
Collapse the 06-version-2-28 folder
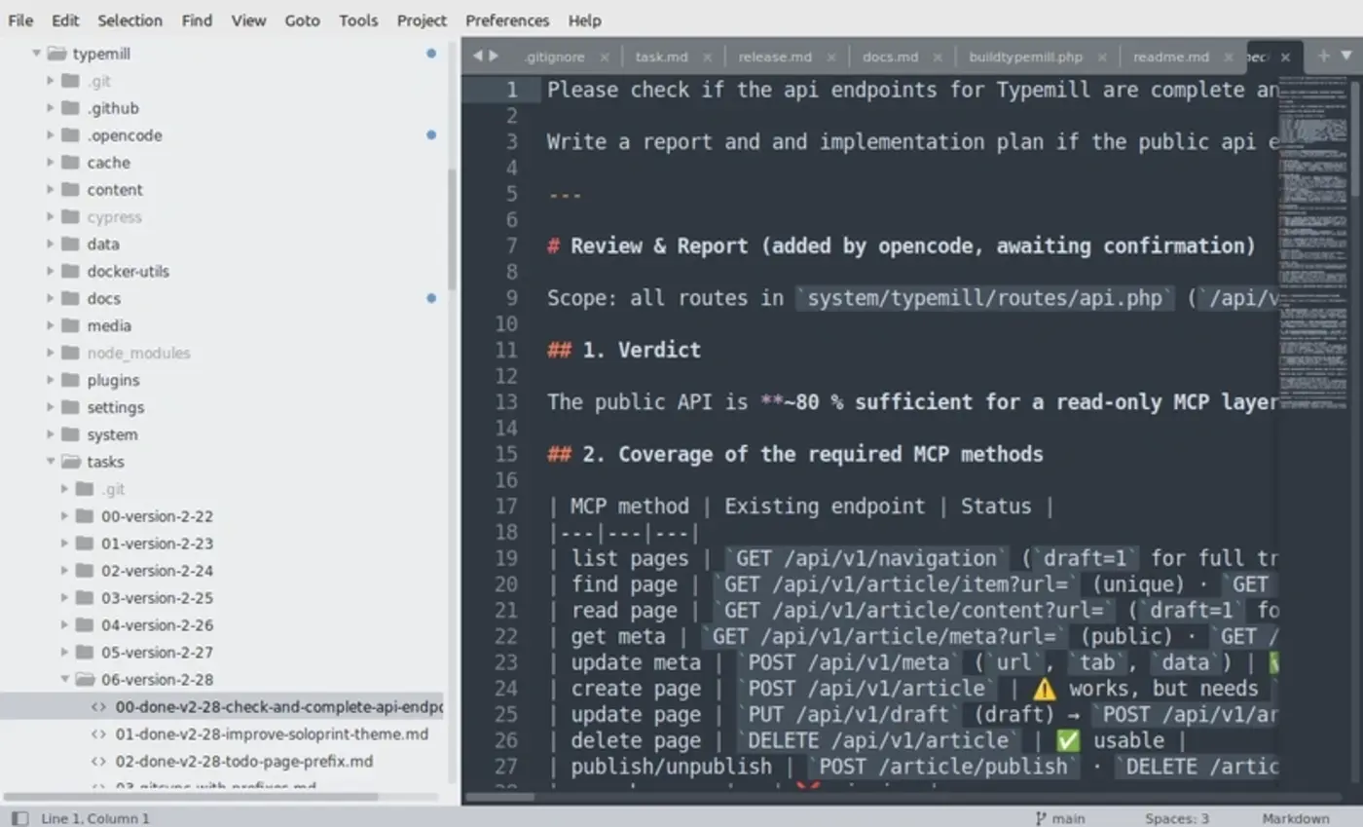pyautogui.click(x=65, y=680)
